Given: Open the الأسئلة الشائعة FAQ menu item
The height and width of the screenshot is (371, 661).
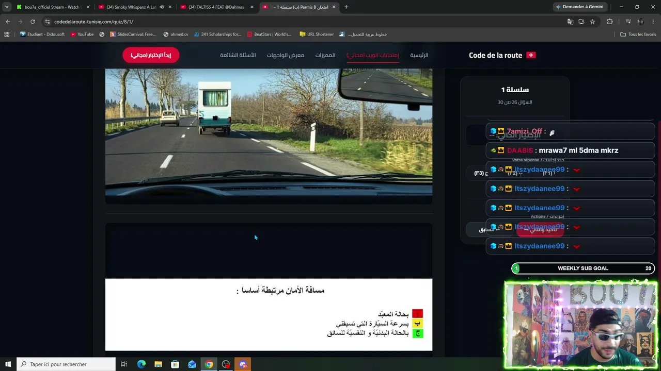Looking at the screenshot, I should click(x=238, y=55).
